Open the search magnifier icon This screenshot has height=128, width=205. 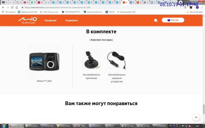tap(156, 21)
